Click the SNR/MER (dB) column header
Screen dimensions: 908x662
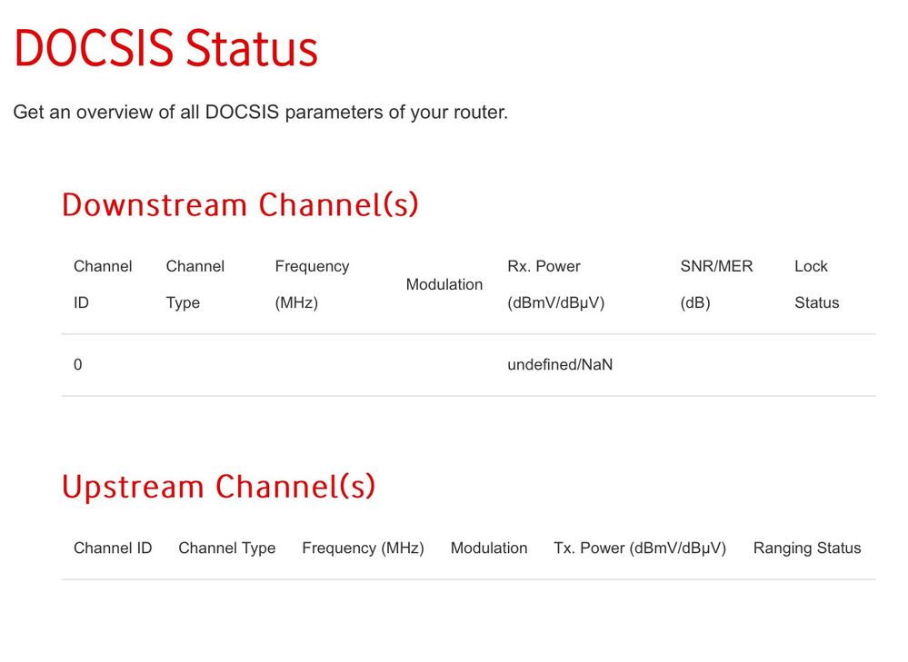716,284
